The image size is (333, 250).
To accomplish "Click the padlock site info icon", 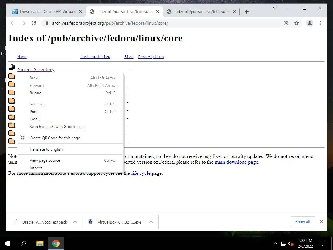I will point(47,23).
